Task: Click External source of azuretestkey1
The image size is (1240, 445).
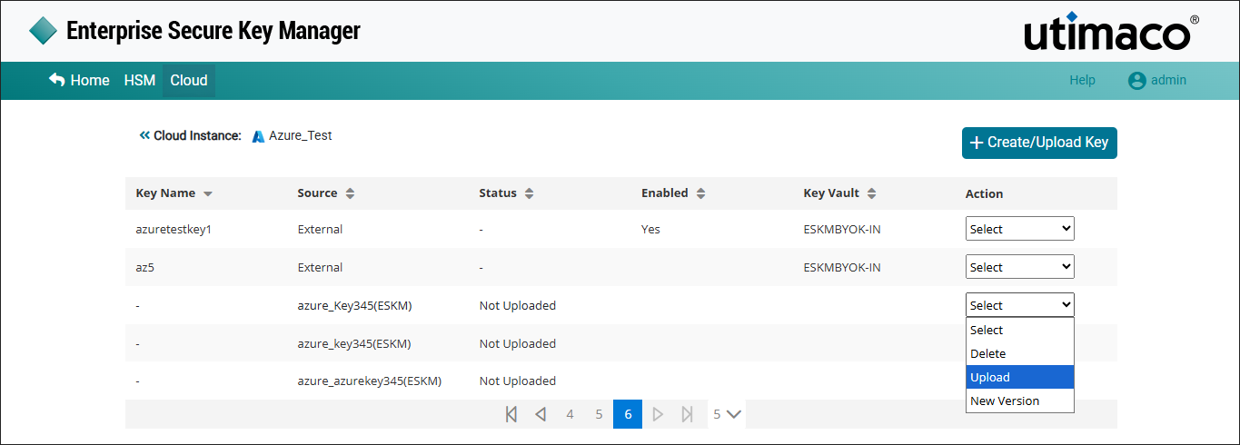Action: (320, 230)
